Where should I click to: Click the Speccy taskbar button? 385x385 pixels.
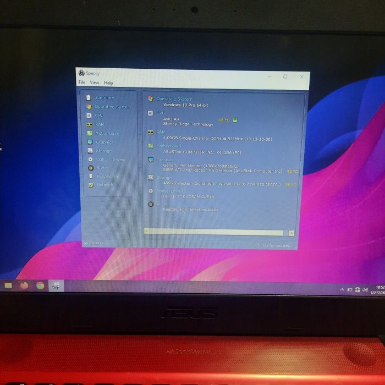57,286
